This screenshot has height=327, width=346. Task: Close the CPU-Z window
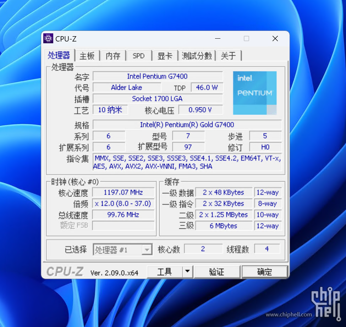275,39
